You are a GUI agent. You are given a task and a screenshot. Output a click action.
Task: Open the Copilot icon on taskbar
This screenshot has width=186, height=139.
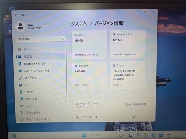pyautogui.click(x=138, y=135)
